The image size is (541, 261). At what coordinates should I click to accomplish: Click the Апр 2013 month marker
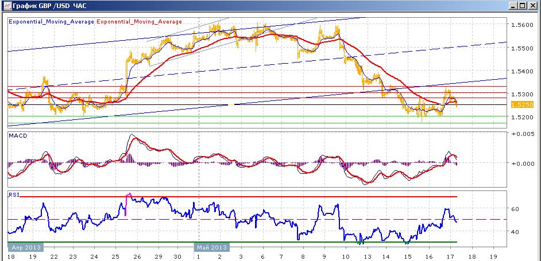(26, 247)
